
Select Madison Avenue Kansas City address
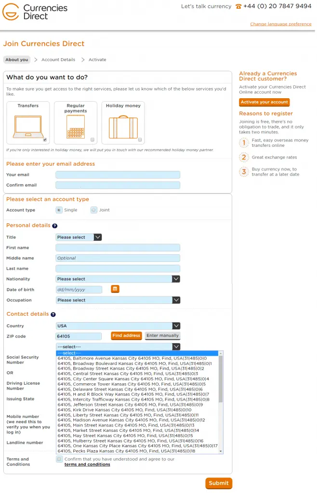tap(137, 420)
